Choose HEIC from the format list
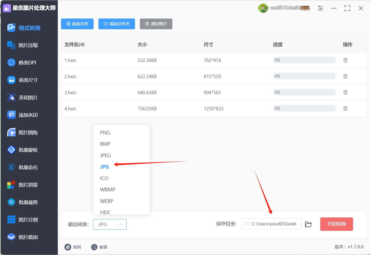 105,212
